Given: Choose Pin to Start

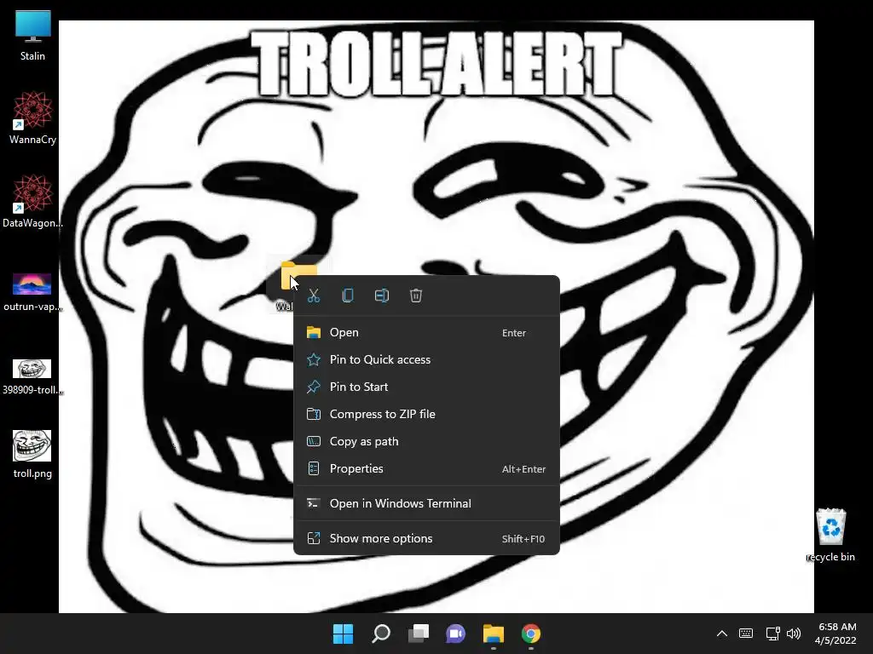Looking at the screenshot, I should pyautogui.click(x=426, y=387).
